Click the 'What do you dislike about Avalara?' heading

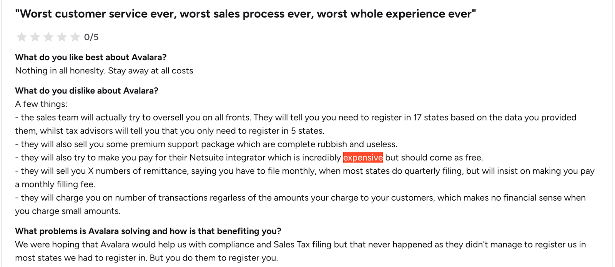tap(86, 91)
